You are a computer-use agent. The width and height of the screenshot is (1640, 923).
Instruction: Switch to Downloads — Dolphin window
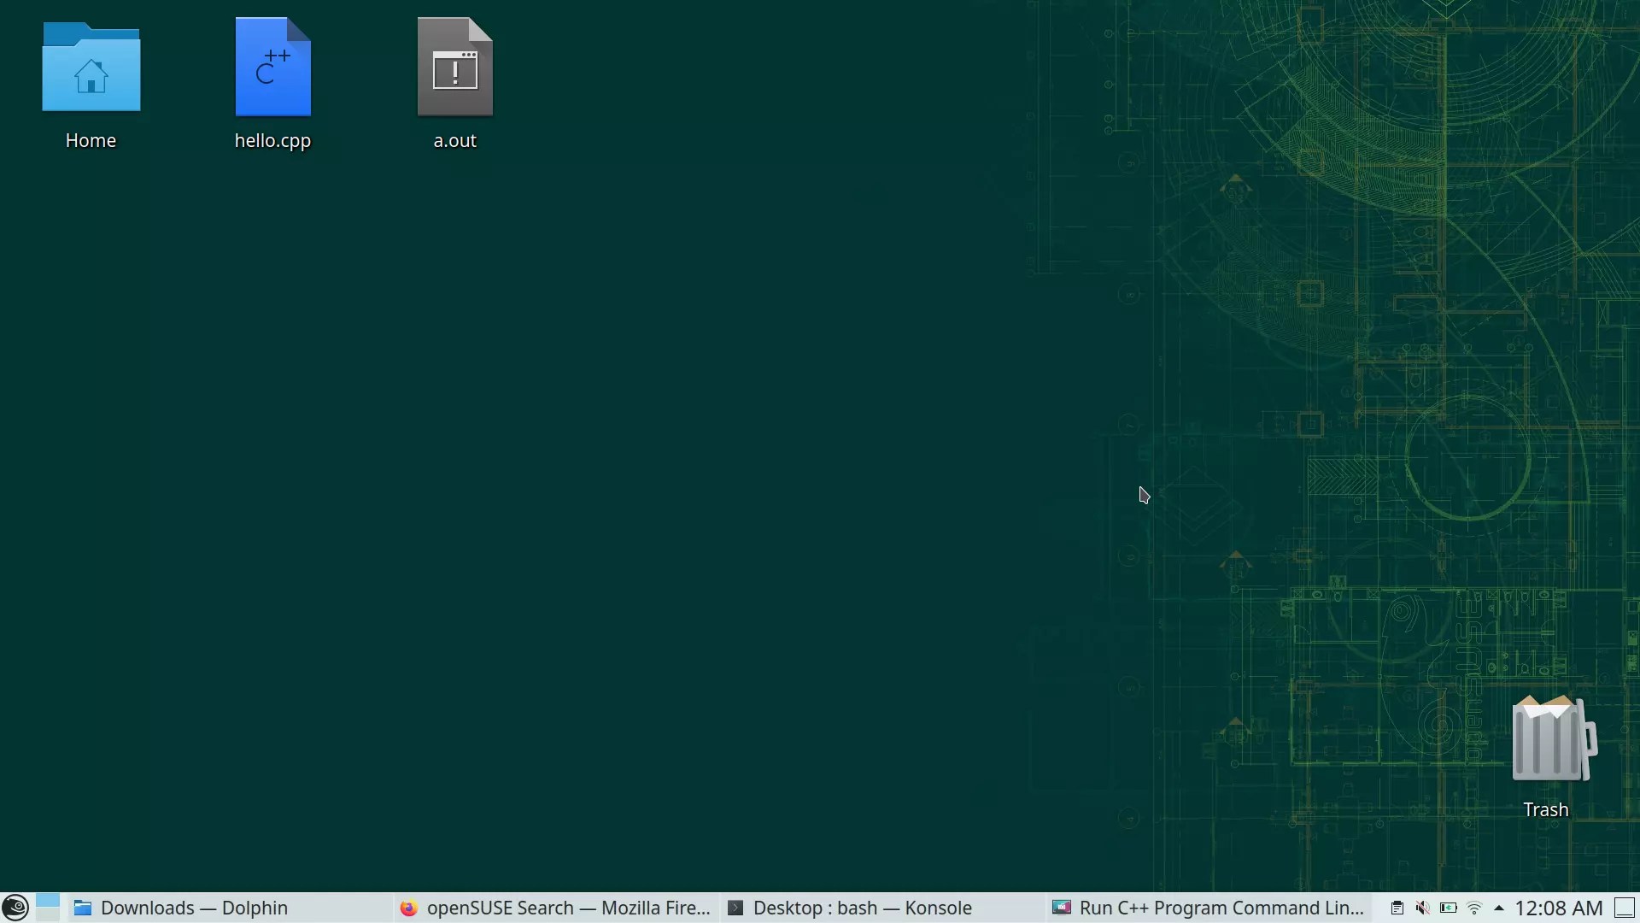[x=181, y=908]
